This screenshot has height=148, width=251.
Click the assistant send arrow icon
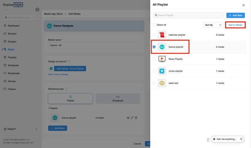(241, 139)
